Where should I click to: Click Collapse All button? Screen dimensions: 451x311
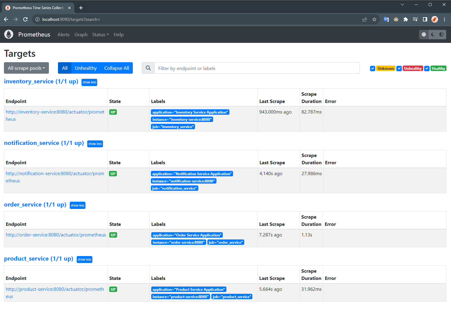coord(117,68)
